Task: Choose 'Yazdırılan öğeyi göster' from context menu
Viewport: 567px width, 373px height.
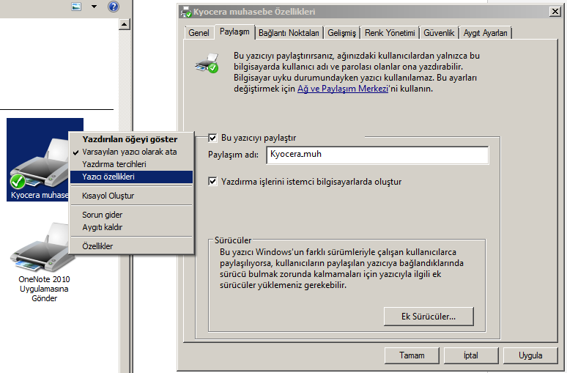Action: click(x=132, y=139)
